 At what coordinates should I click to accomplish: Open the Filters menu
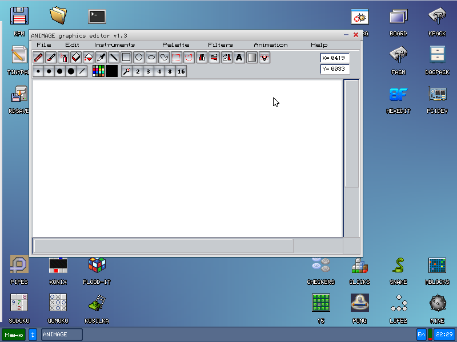[221, 45]
